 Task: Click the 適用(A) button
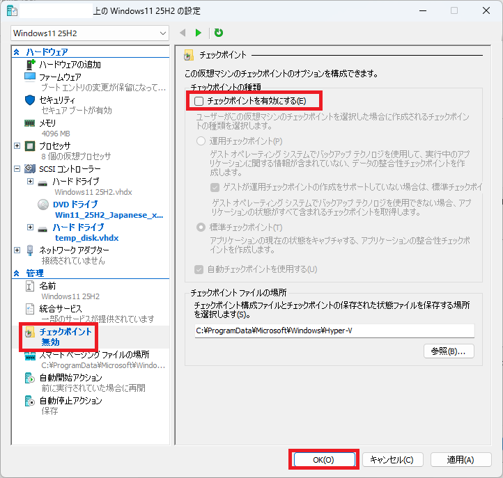tap(461, 460)
